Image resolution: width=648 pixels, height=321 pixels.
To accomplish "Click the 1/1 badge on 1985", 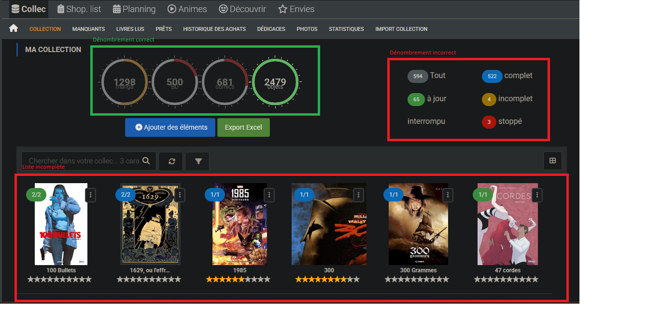I will coord(215,195).
